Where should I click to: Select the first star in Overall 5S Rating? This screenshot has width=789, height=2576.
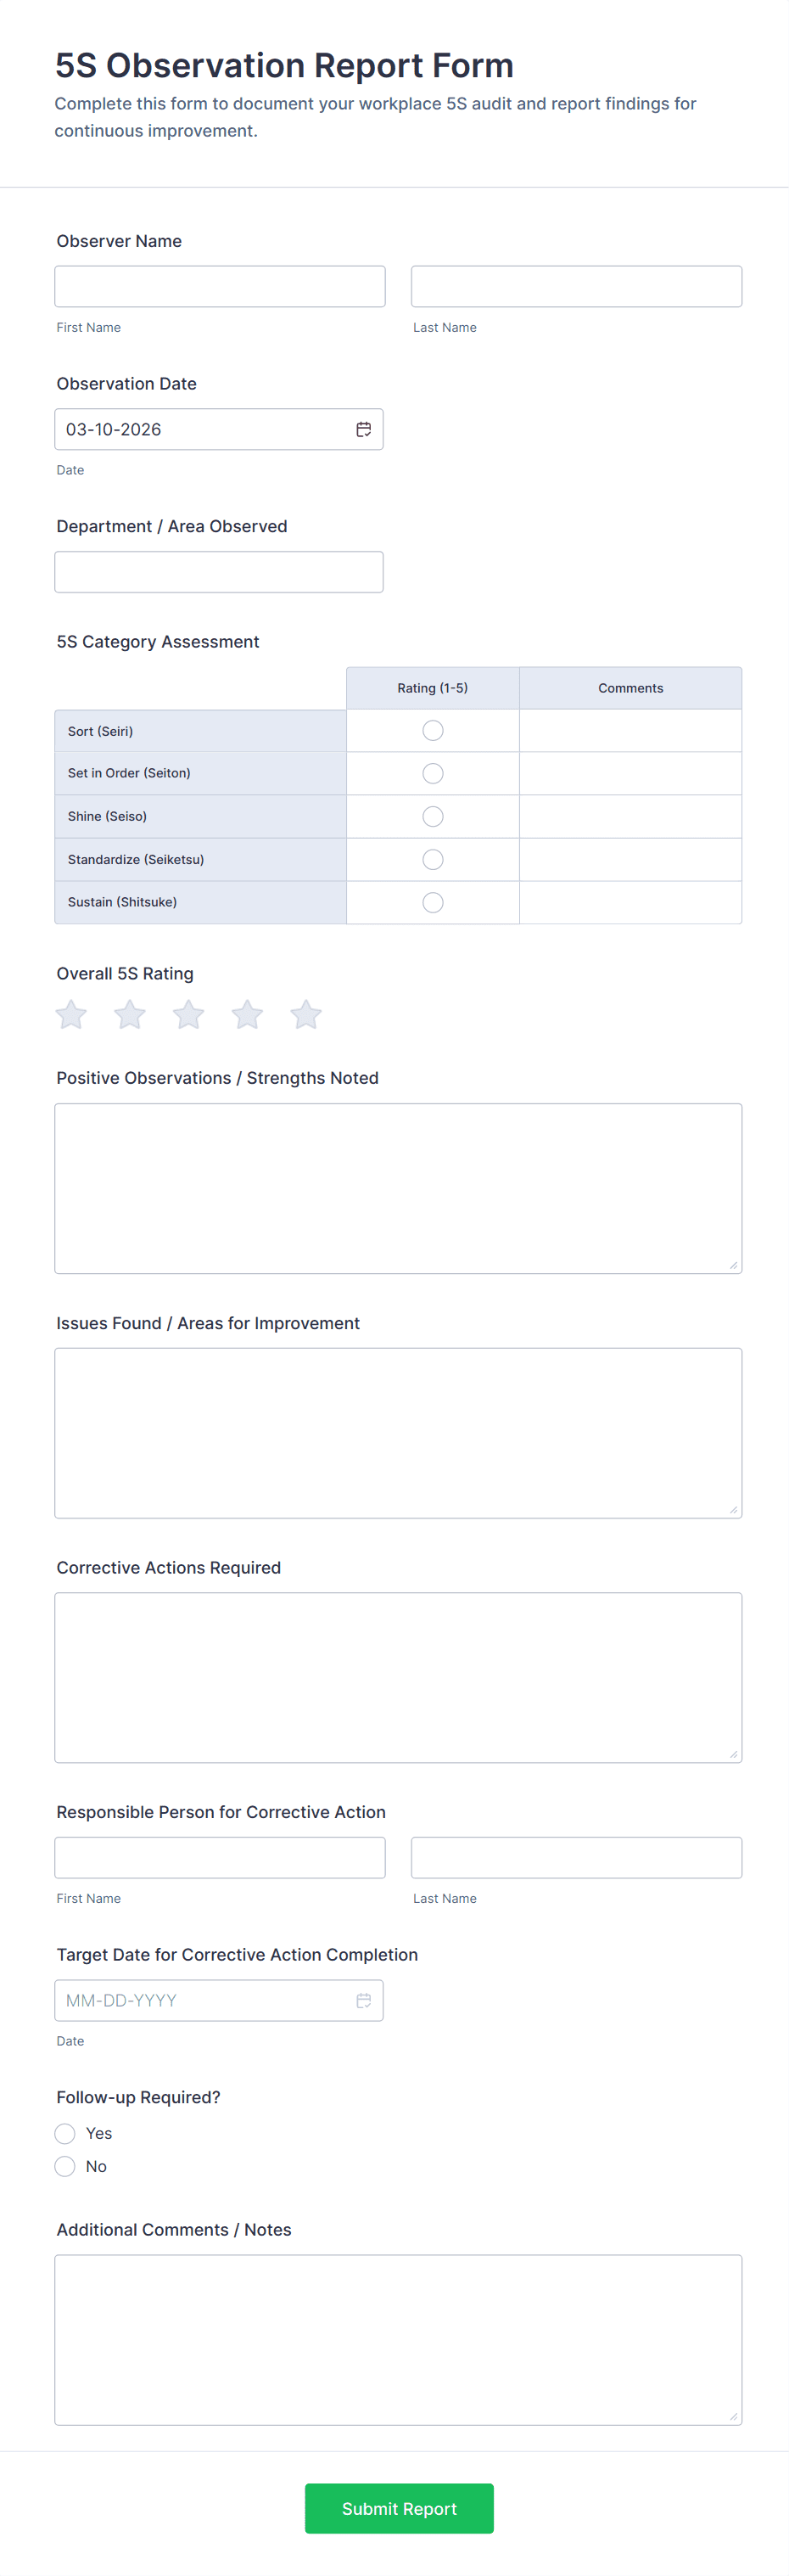71,1015
